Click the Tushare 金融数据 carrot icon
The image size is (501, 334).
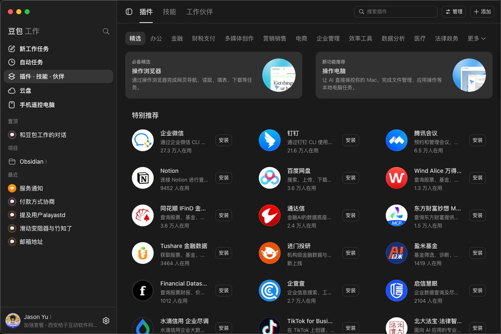tap(143, 253)
